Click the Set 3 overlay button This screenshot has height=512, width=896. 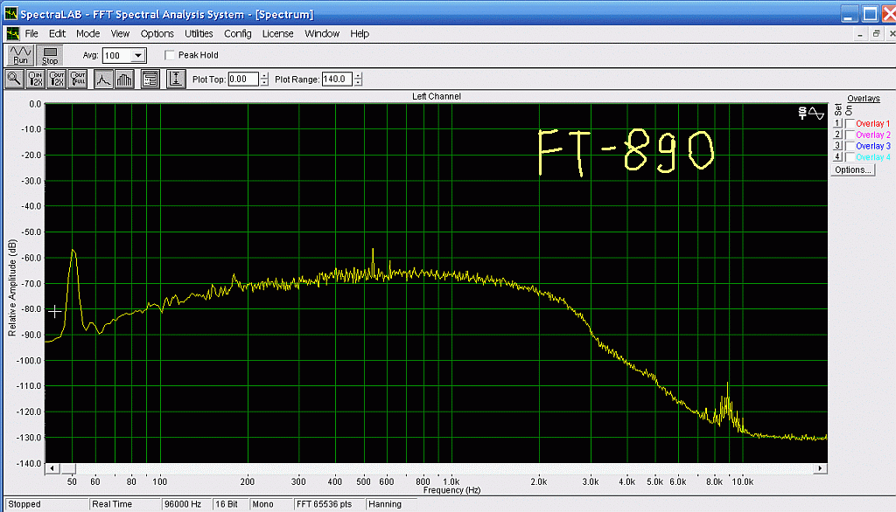pyautogui.click(x=837, y=146)
